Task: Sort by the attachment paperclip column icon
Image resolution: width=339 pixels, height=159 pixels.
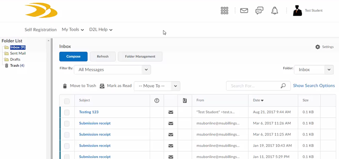Action: tap(185, 100)
